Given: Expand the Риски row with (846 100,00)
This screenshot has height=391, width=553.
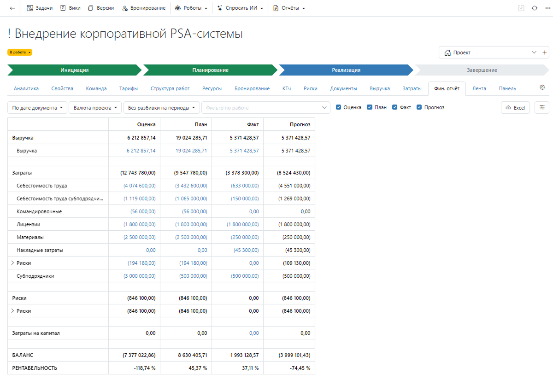Looking at the screenshot, I should [x=12, y=311].
